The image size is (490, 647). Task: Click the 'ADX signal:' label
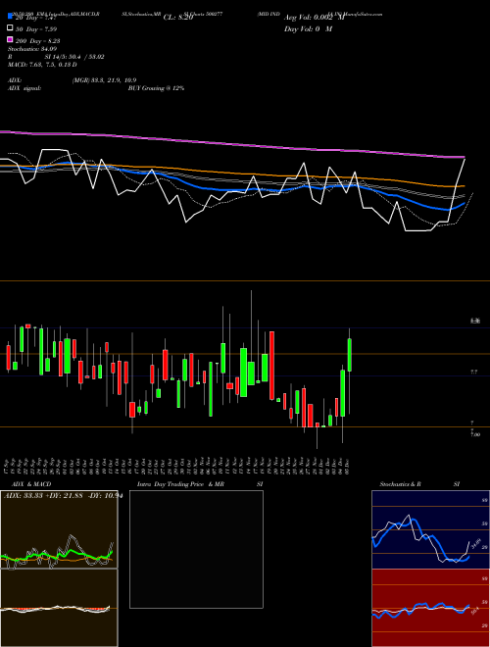click(x=24, y=88)
